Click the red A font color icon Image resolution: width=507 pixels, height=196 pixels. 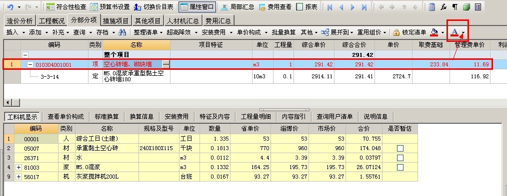[454, 32]
